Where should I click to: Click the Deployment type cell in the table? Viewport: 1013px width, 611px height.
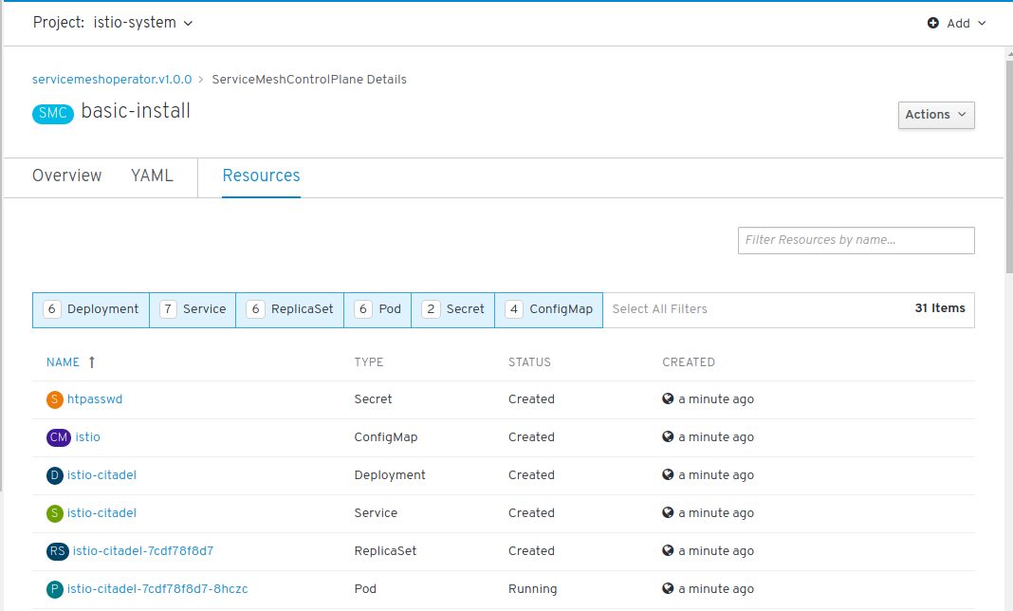coord(390,475)
